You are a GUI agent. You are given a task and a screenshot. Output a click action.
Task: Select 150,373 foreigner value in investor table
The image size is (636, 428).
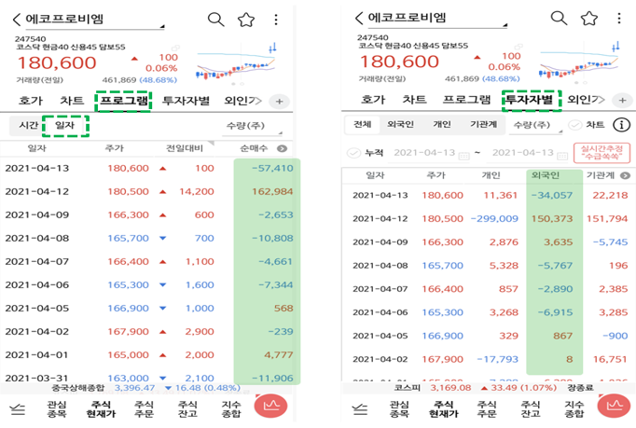click(x=552, y=219)
